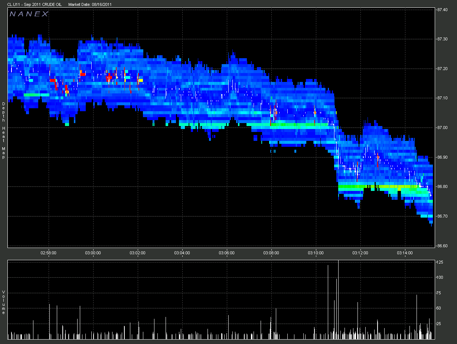Click the 03:08:00 time axis label
Screen dimensions: 457x344
pyautogui.click(x=271, y=252)
